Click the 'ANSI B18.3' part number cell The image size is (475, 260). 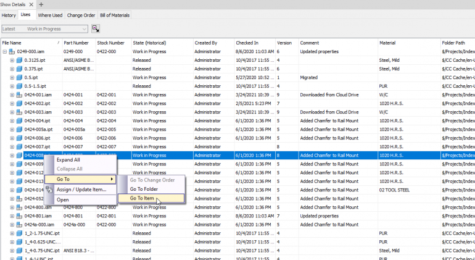(78, 251)
